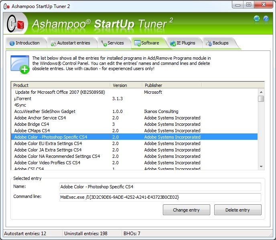Viewport: 276px width, 240px height.
Task: Open the blue help question mark icon
Action: 266,18
